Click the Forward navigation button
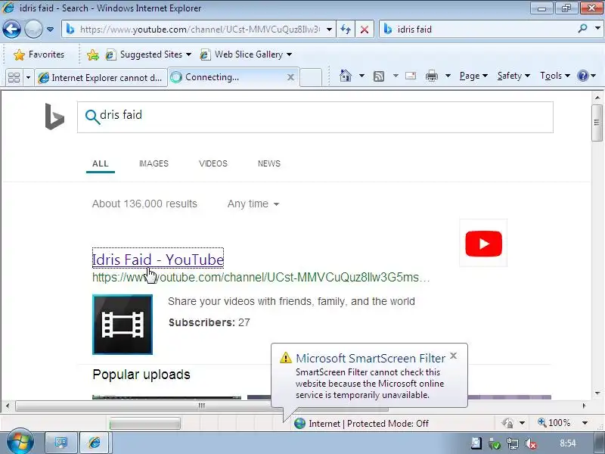The height and width of the screenshot is (454, 605). click(33, 29)
